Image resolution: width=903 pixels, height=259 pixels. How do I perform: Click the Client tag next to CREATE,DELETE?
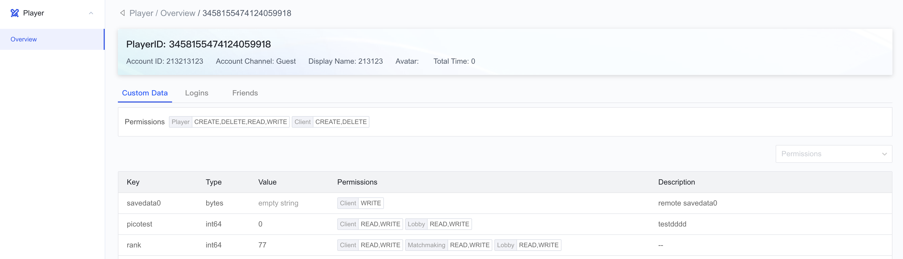click(303, 122)
